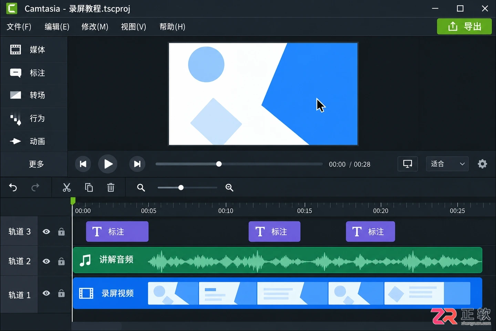The width and height of the screenshot is (496, 331).
Task: Click the timeline zoom slider handle
Action: pyautogui.click(x=181, y=188)
